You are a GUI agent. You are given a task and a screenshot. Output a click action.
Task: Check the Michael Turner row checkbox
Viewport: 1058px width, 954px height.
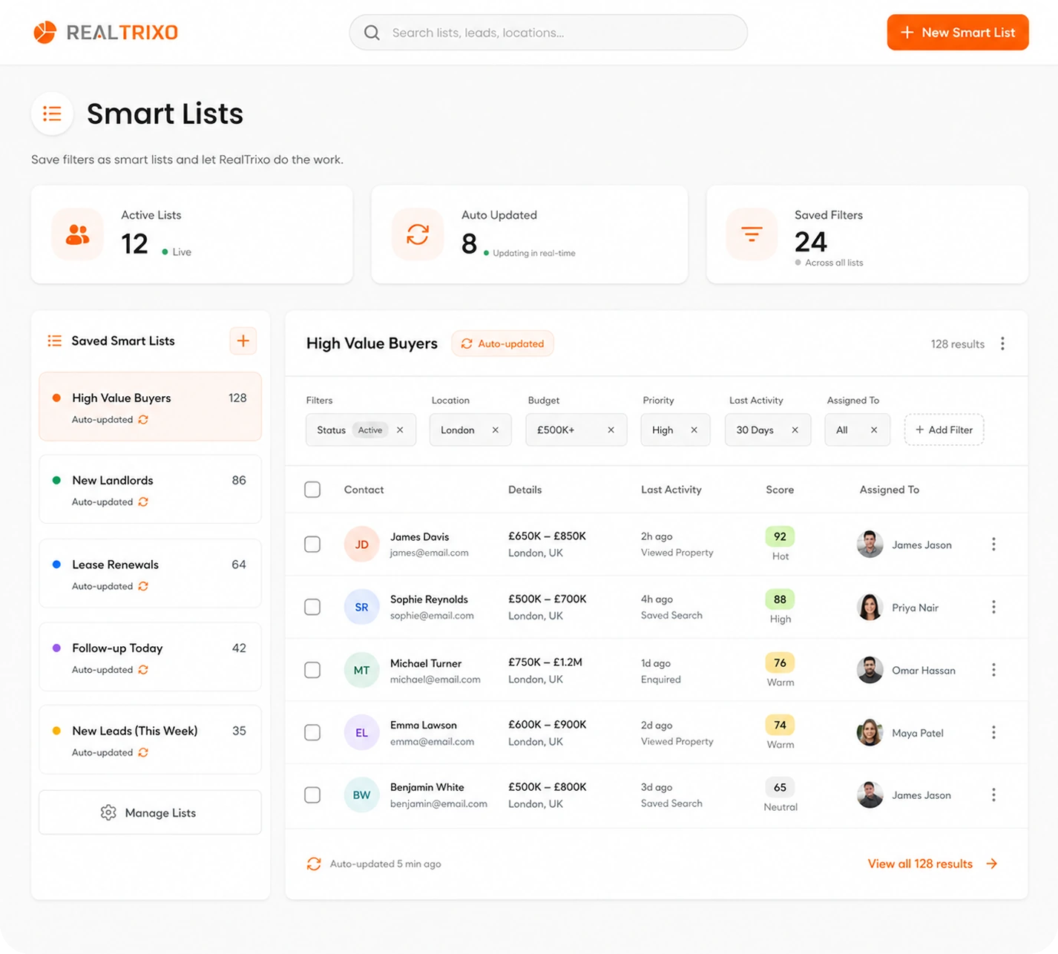[312, 670]
